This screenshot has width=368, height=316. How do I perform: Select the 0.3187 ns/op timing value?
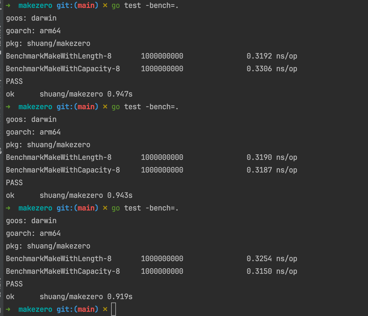(272, 170)
